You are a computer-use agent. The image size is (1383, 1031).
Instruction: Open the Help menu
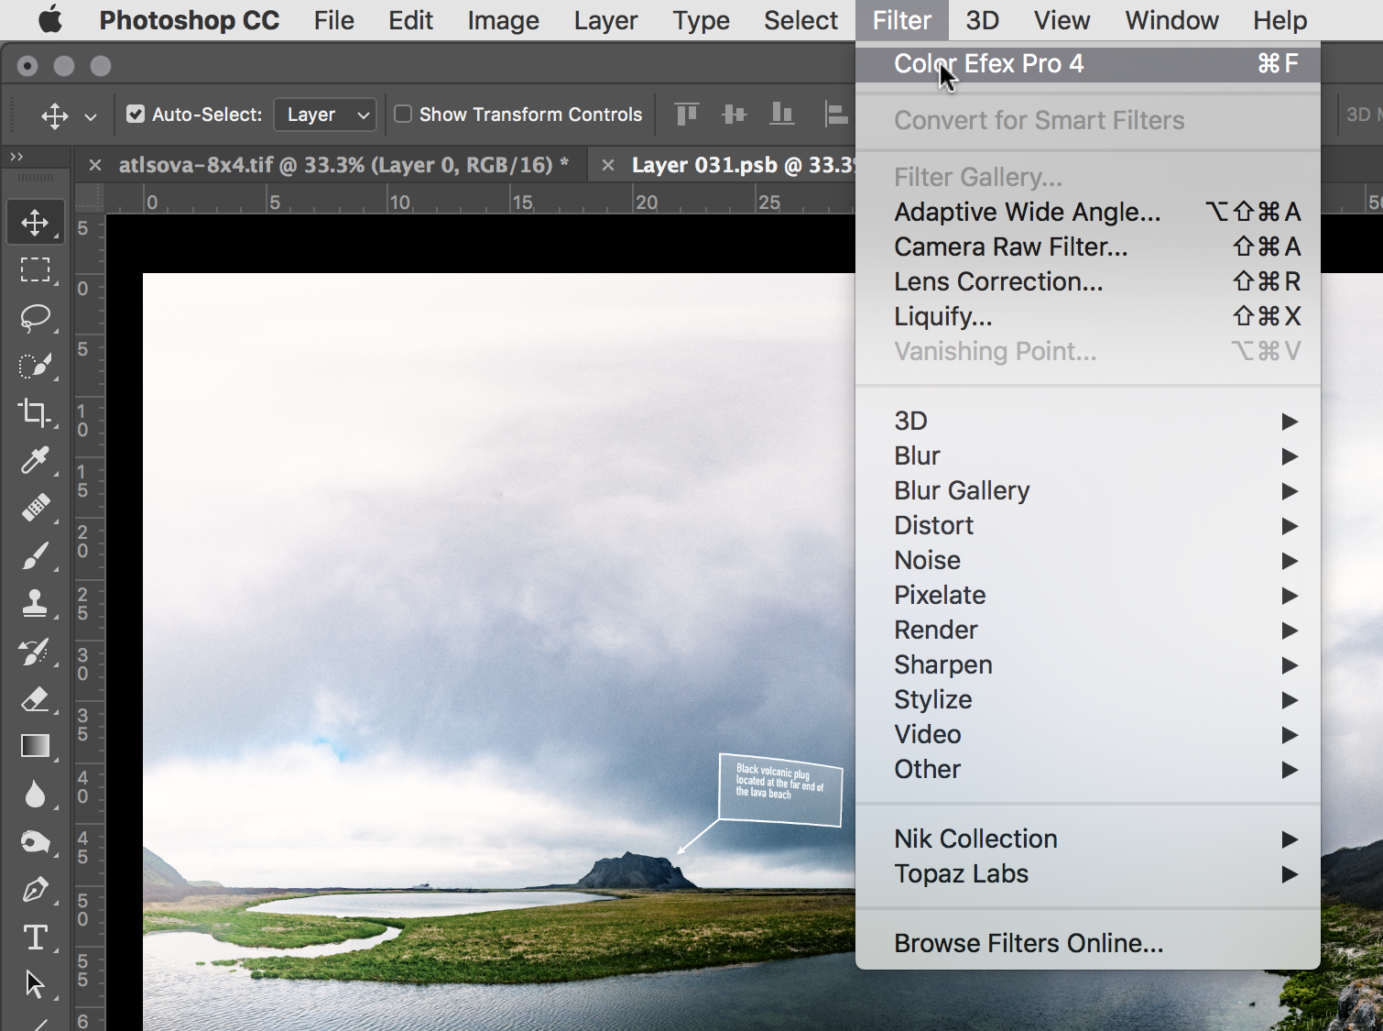1280,20
